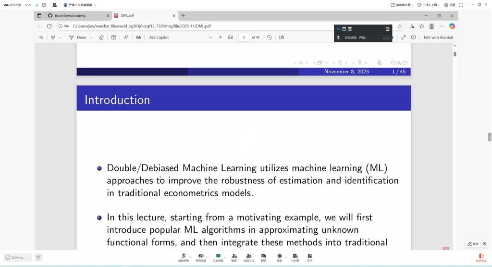Open the meeting chat panel
The height and width of the screenshot is (267, 492).
pos(263,256)
